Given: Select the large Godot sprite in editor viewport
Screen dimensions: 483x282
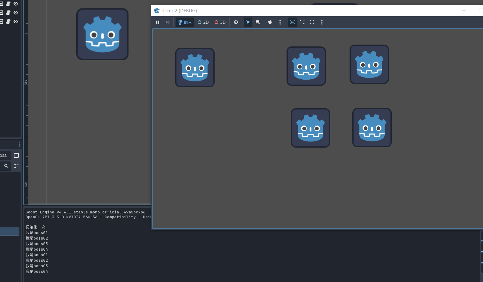Looking at the screenshot, I should (x=102, y=34).
